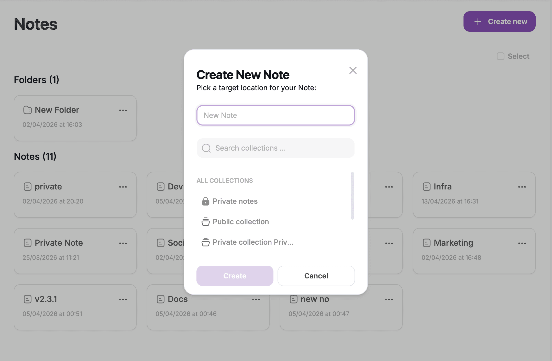This screenshot has width=552, height=361.
Task: Open options menu for the v2.3.1 note
Action: (123, 299)
